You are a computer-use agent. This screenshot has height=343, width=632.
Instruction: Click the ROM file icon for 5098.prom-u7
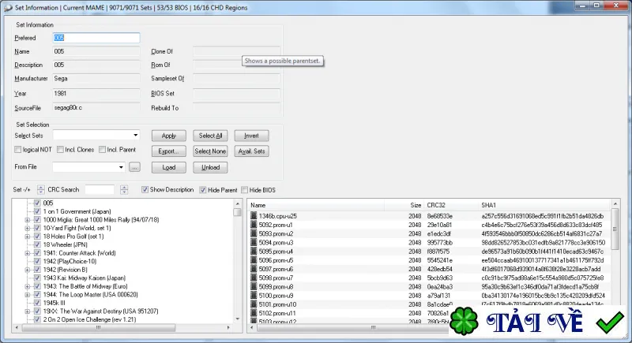pyautogui.click(x=254, y=278)
